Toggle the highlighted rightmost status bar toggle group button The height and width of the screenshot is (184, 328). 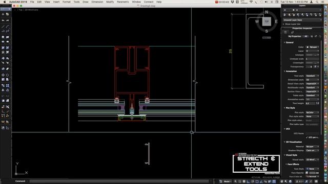click(x=274, y=181)
